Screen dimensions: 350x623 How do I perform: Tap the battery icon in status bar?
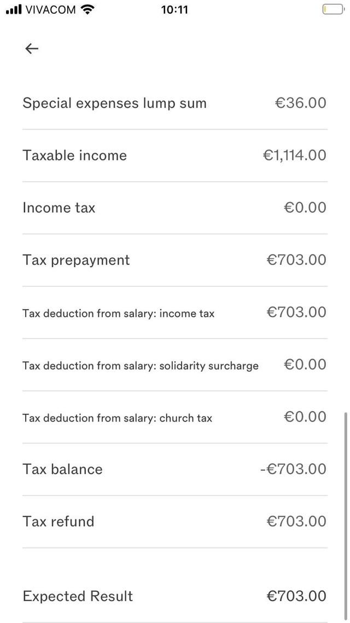tap(334, 9)
